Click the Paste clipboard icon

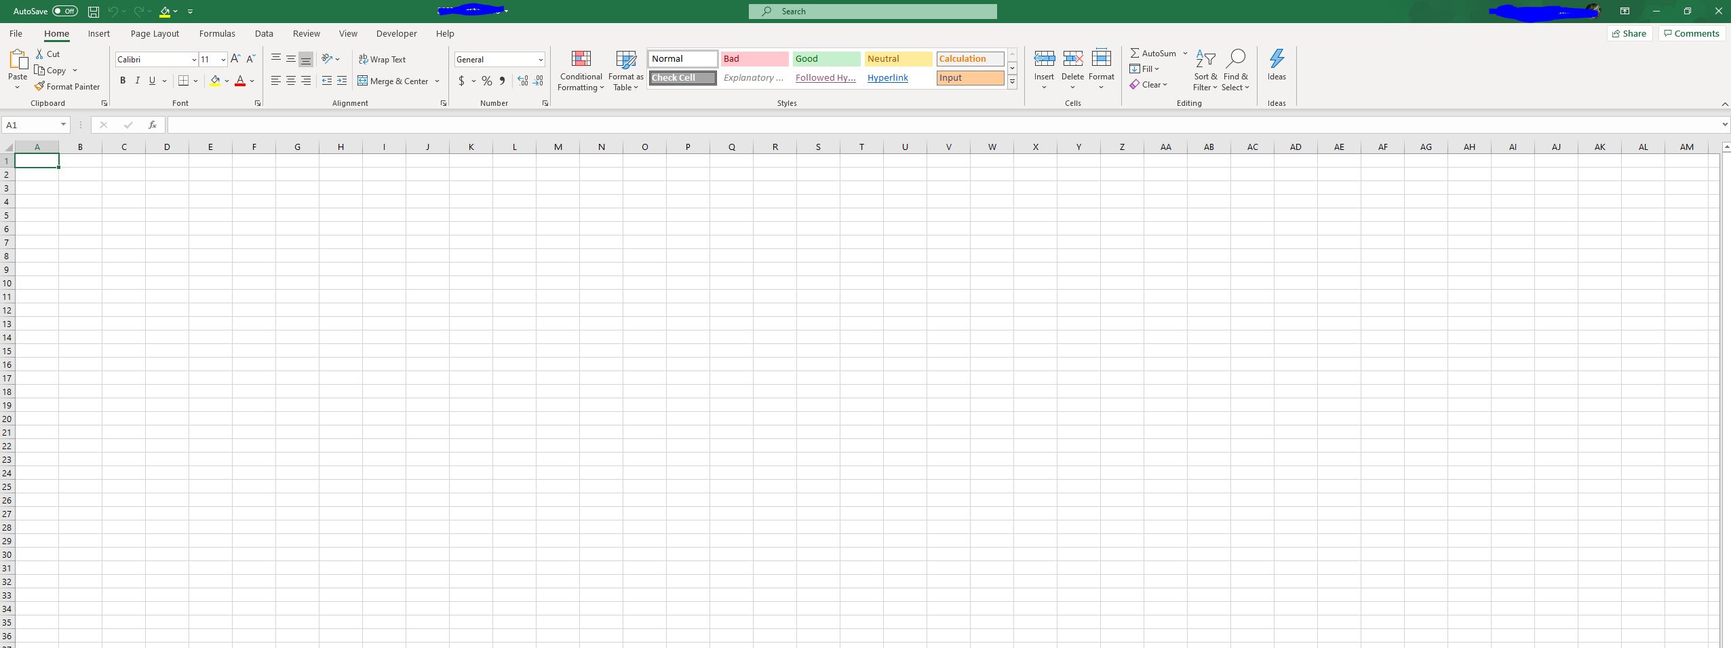[18, 60]
